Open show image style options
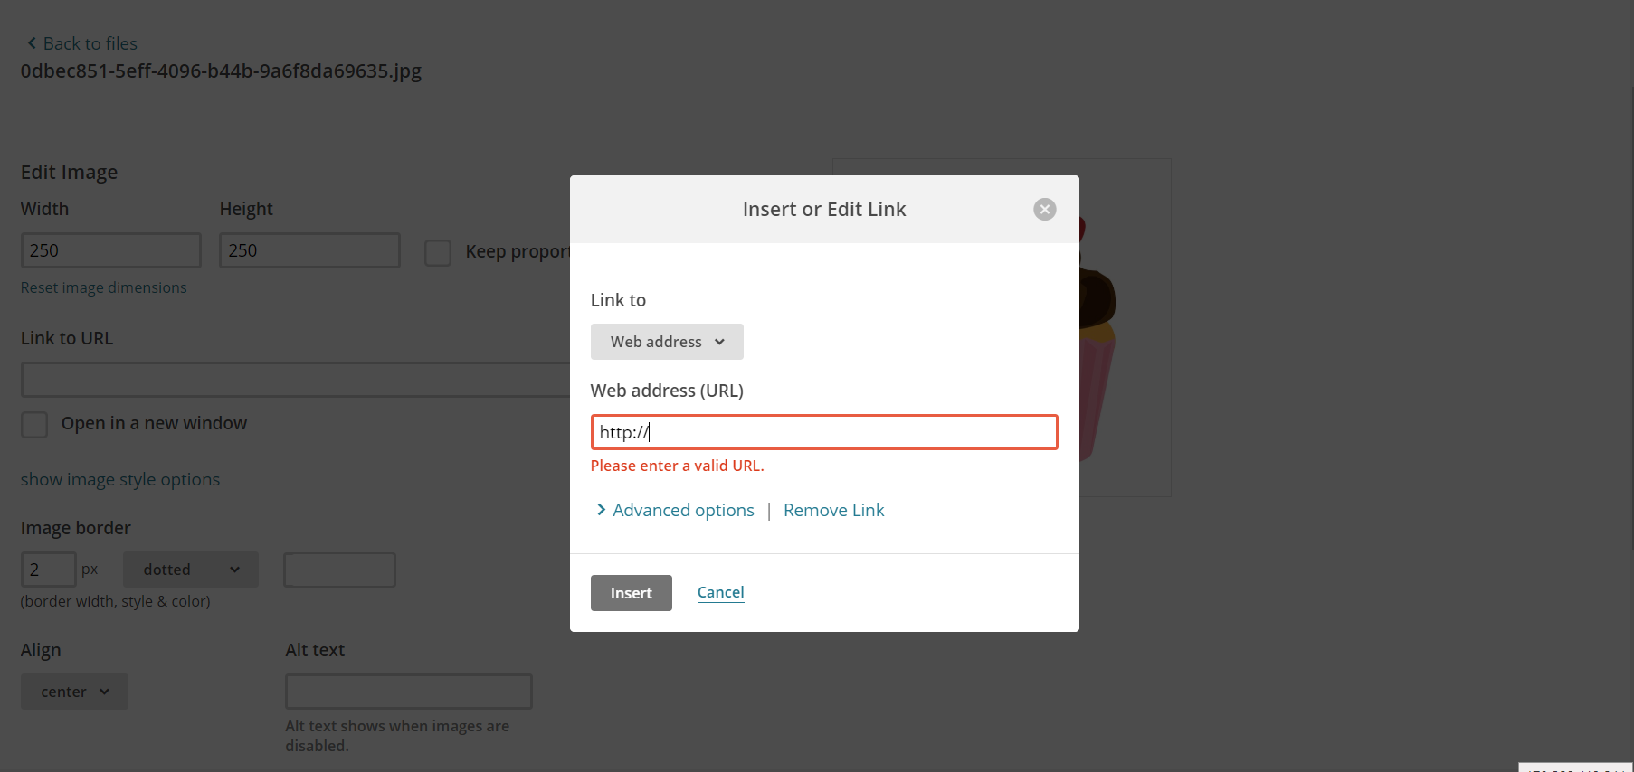Screen dimensions: 1634x772 120,479
